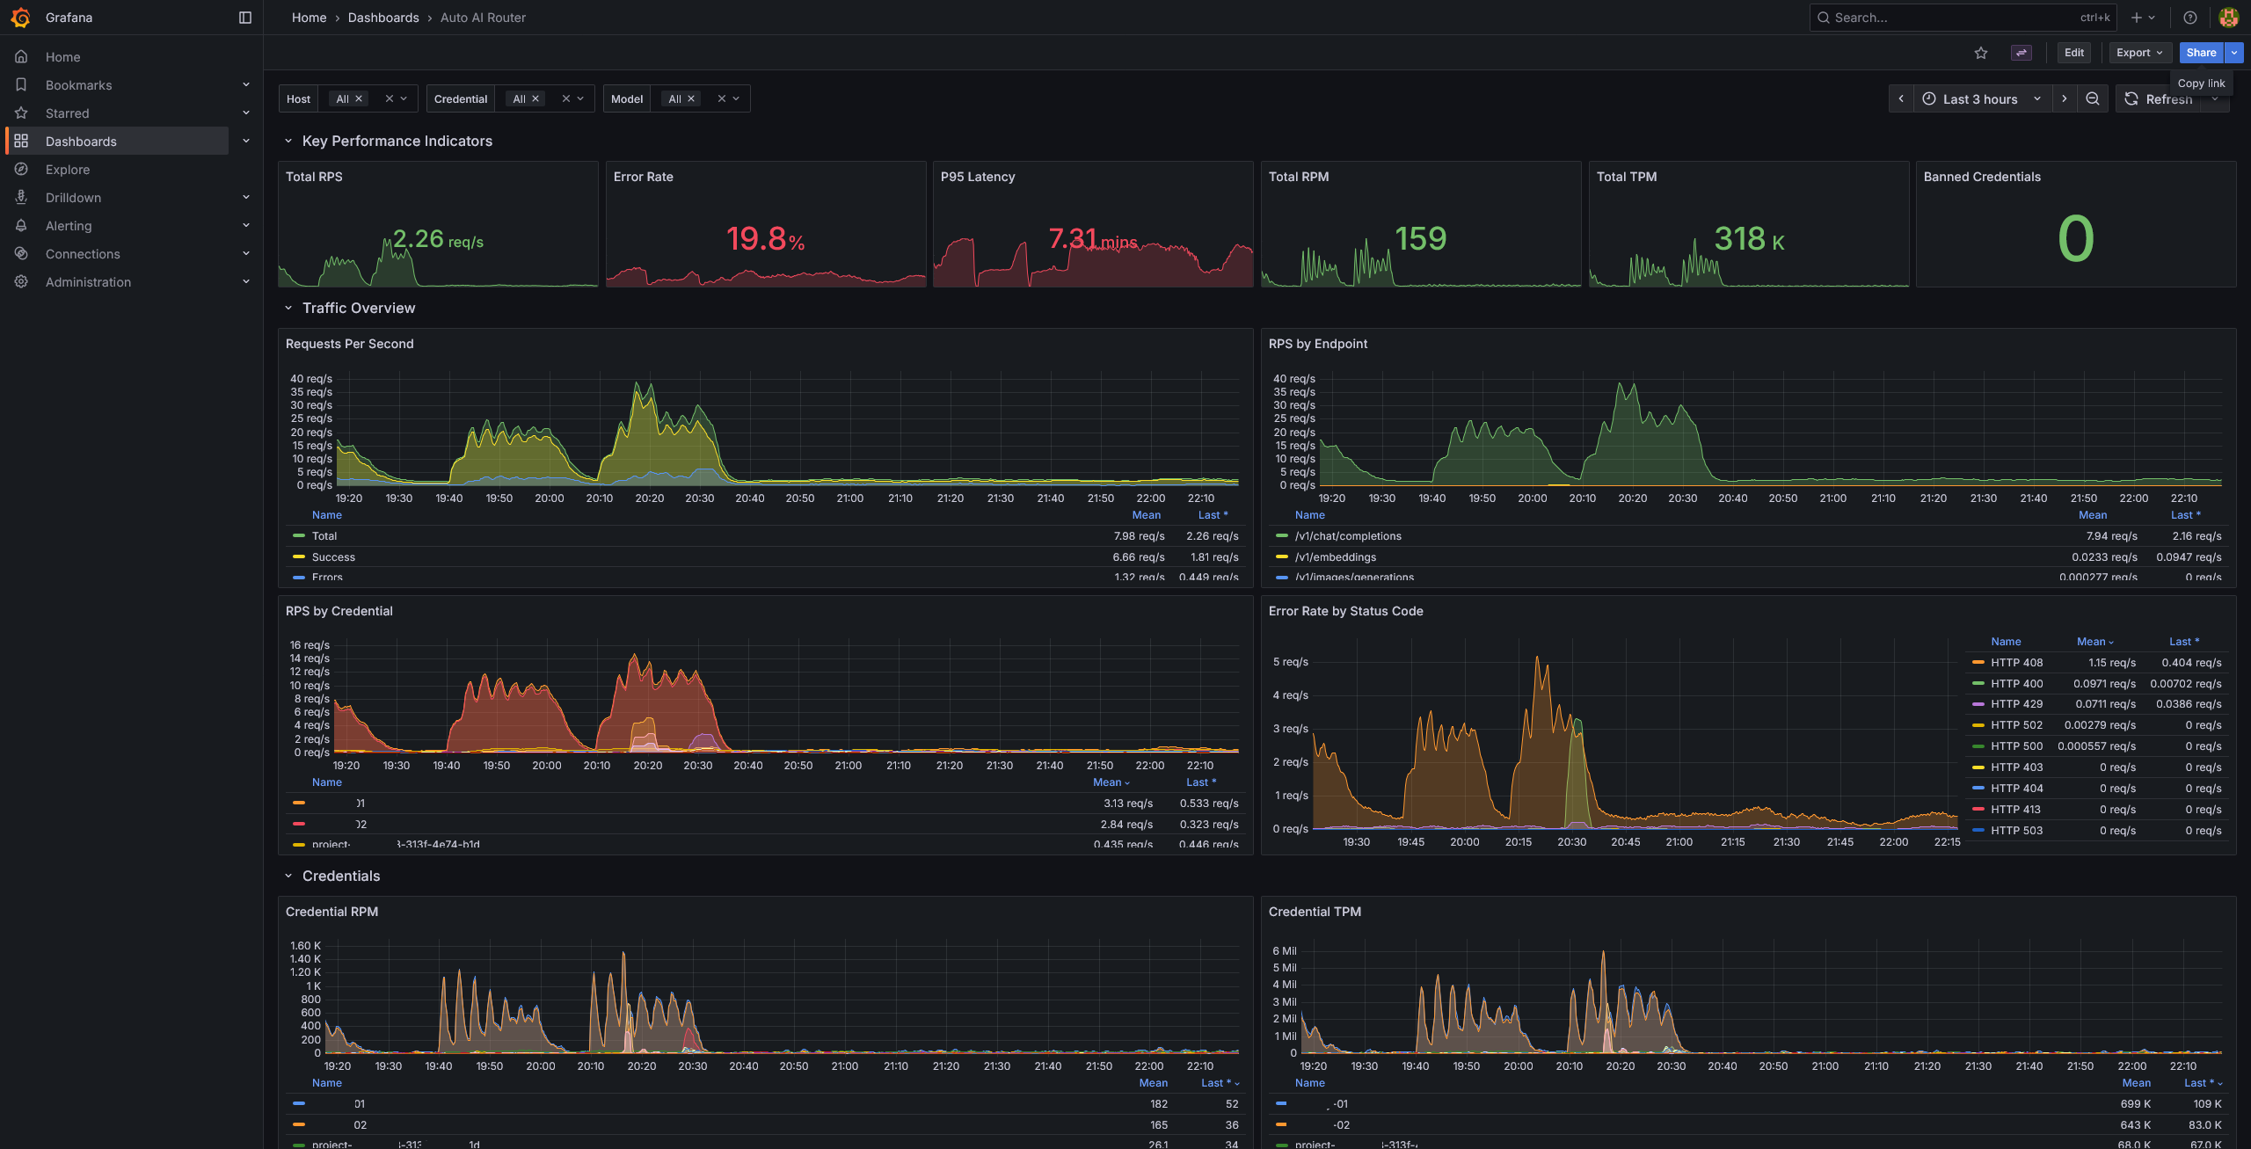Open the help icon near the search bar
The height and width of the screenshot is (1149, 2251).
coord(2189,18)
